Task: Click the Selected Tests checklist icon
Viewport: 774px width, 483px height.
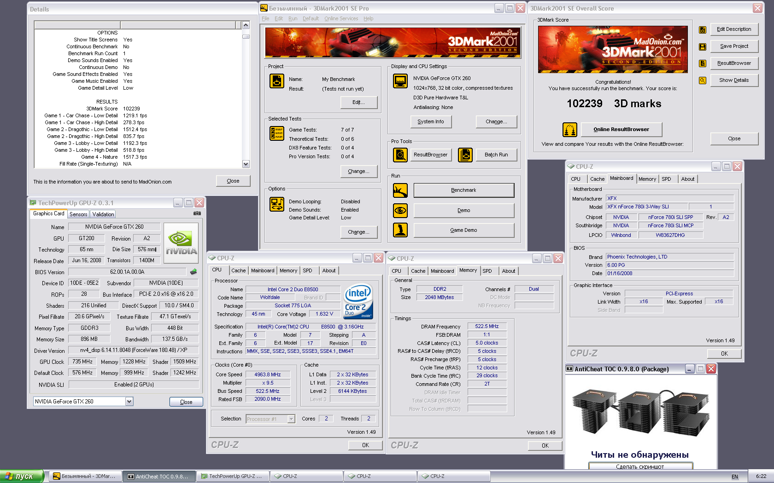Action: (x=277, y=133)
